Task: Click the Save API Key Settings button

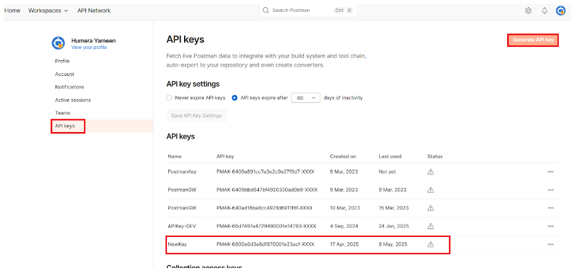Action: click(x=195, y=116)
